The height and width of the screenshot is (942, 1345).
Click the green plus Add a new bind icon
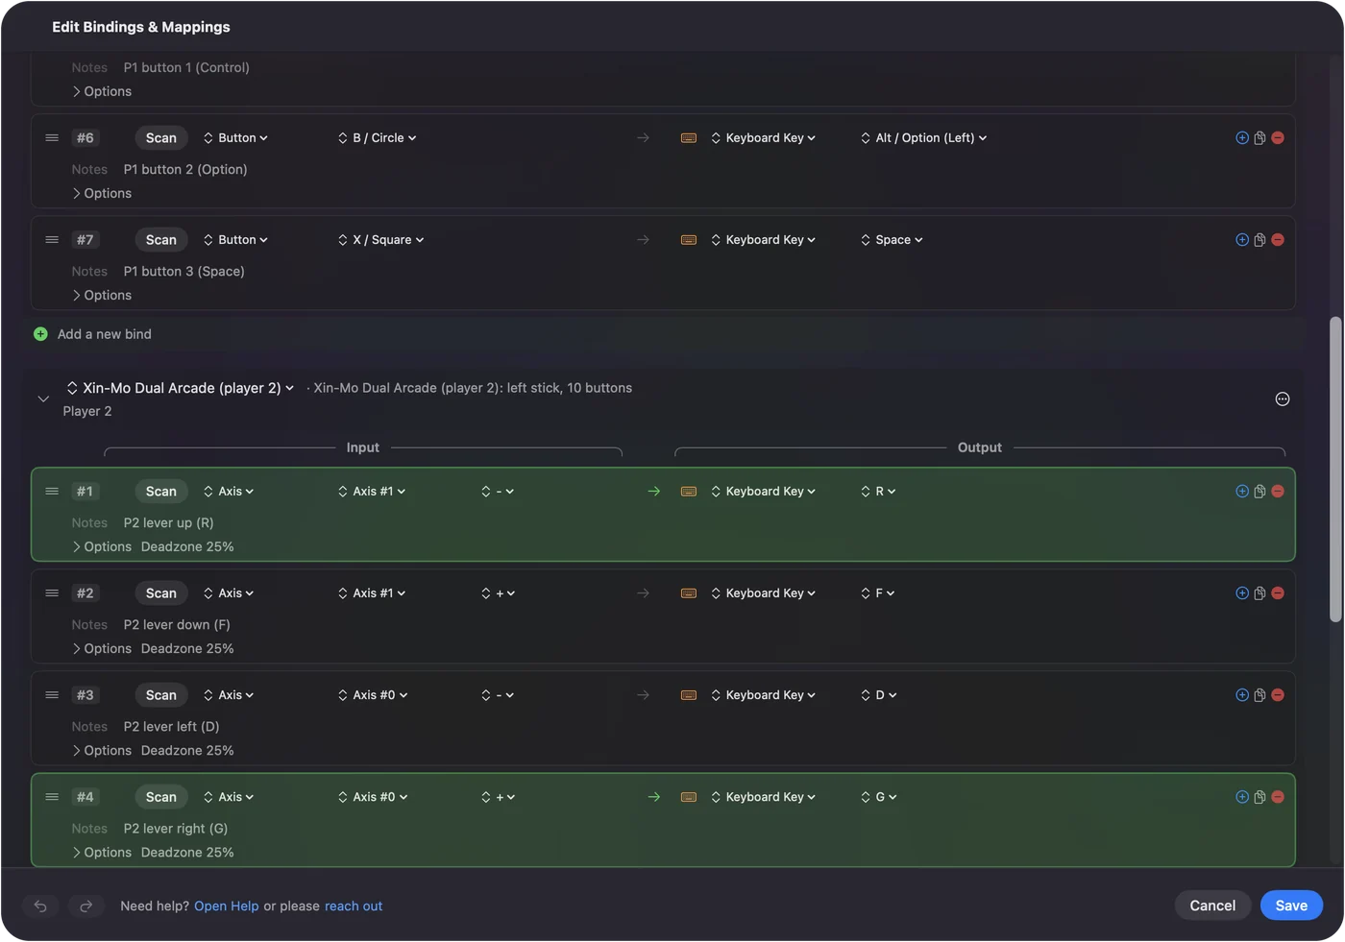tap(40, 334)
